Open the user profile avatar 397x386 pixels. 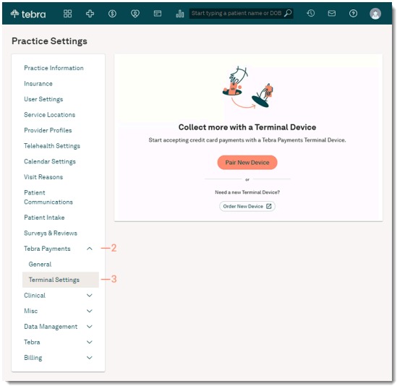375,14
